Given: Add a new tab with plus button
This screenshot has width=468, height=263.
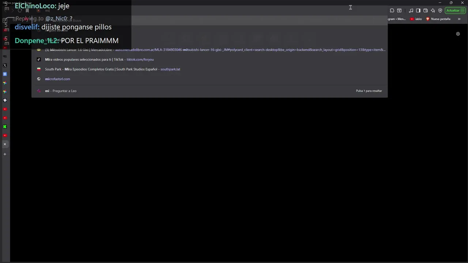Looking at the screenshot, I should click(5, 154).
